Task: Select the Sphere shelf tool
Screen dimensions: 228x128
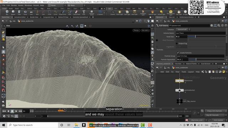Action: point(13,12)
